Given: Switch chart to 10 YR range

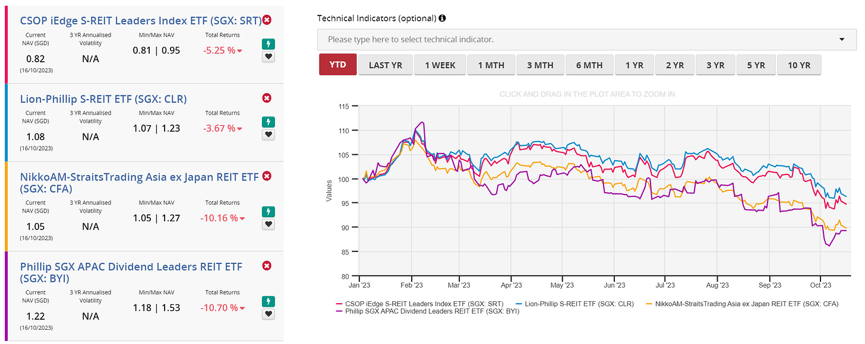Looking at the screenshot, I should (799, 65).
